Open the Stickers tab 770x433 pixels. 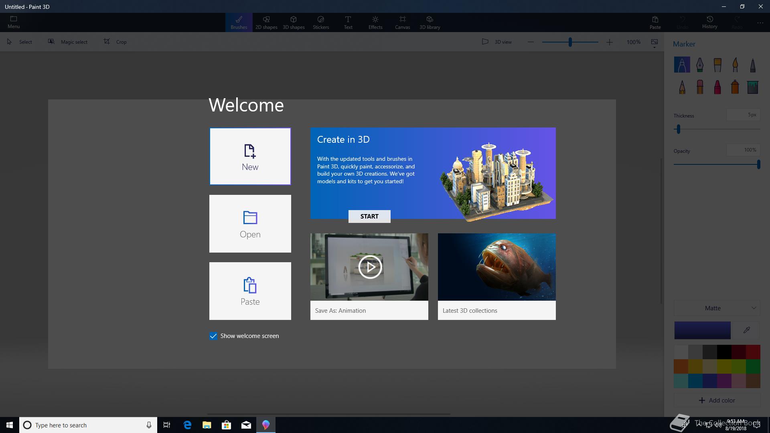321,22
